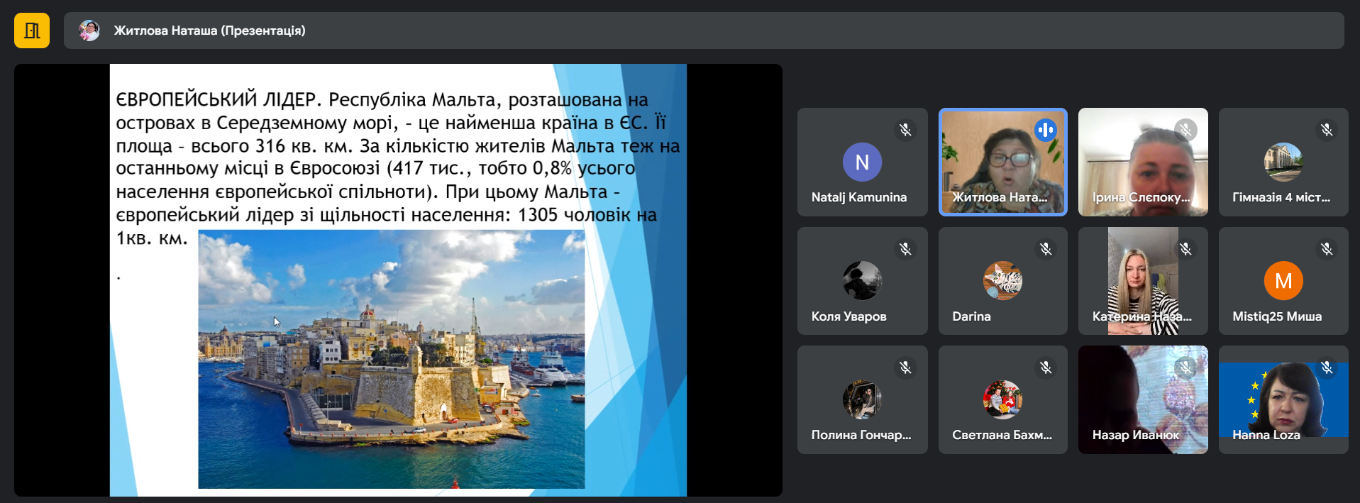Click the Житлова Наташа (Презентація) title label
The height and width of the screenshot is (503, 1360).
point(209,31)
